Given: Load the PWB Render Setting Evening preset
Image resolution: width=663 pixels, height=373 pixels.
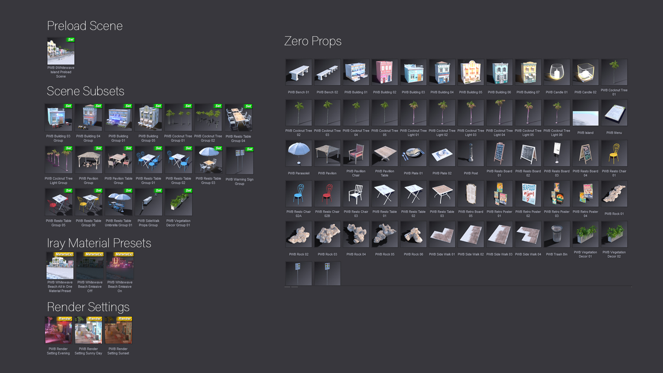Looking at the screenshot, I should click(x=58, y=330).
